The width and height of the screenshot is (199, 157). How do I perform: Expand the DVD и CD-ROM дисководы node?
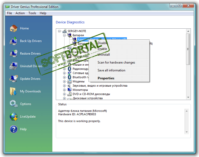click(x=64, y=94)
